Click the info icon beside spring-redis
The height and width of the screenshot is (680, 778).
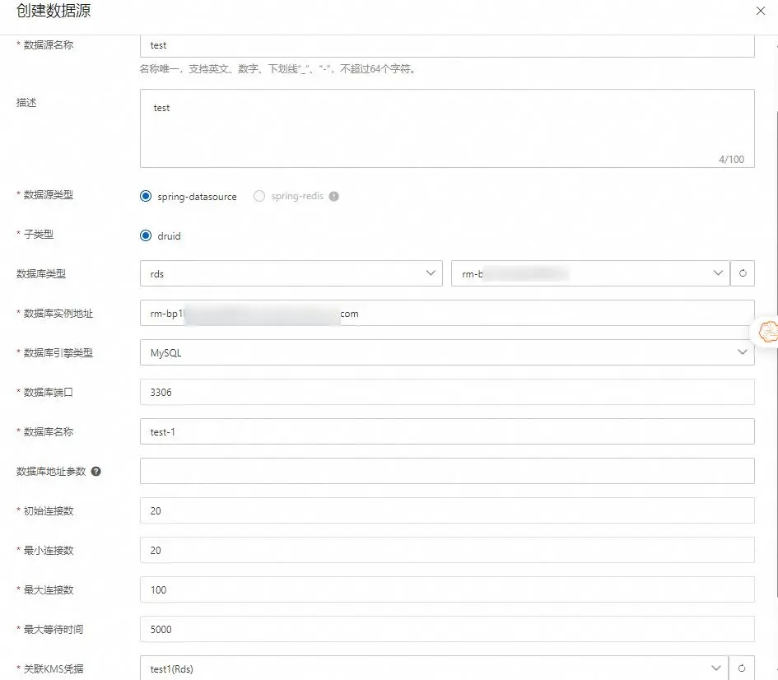tap(334, 197)
